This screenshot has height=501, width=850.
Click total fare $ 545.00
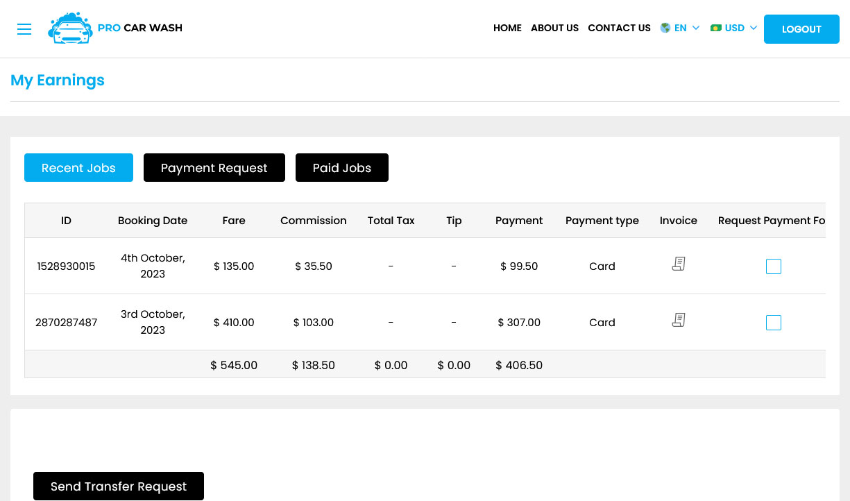[x=234, y=365]
